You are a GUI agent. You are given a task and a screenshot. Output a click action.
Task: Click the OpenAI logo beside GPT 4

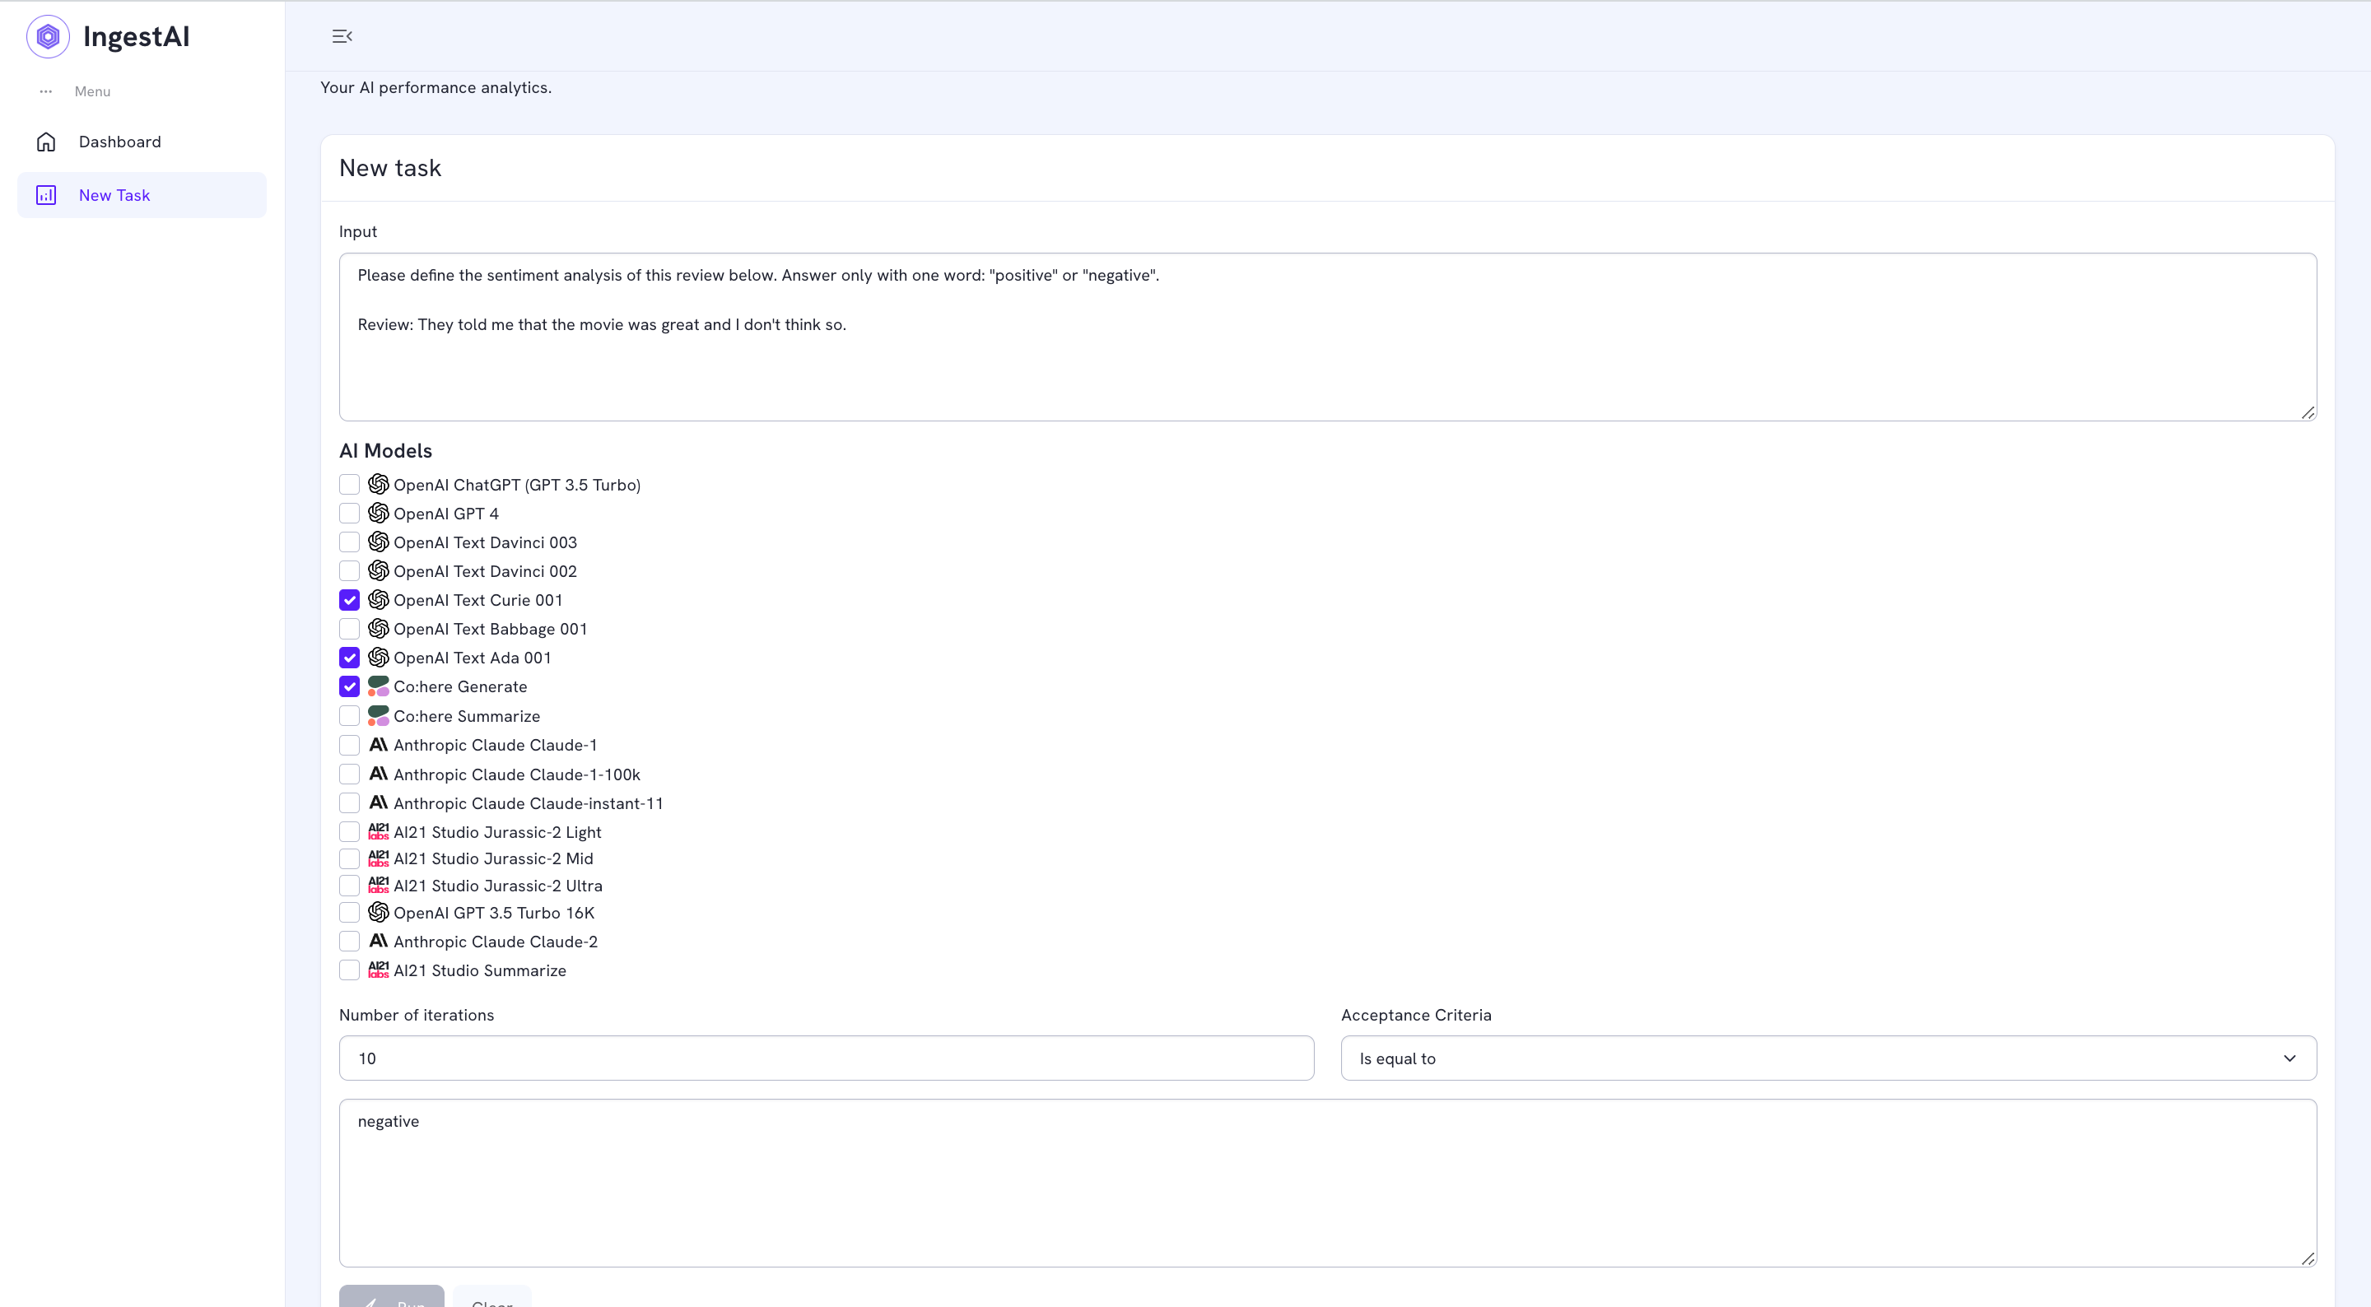[x=379, y=513]
